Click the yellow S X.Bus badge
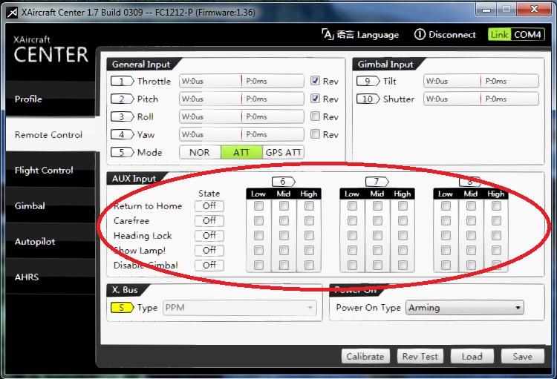The image size is (557, 379). 122,307
